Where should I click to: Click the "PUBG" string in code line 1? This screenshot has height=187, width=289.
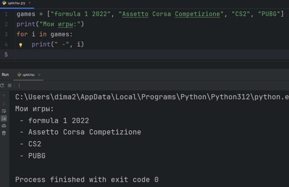click(269, 14)
